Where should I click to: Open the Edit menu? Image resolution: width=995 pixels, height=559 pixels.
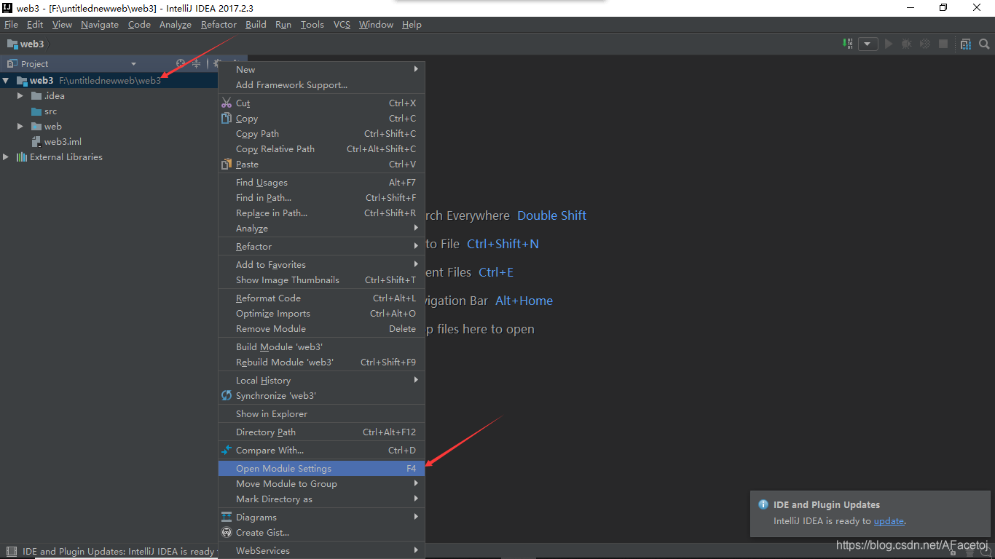click(35, 25)
